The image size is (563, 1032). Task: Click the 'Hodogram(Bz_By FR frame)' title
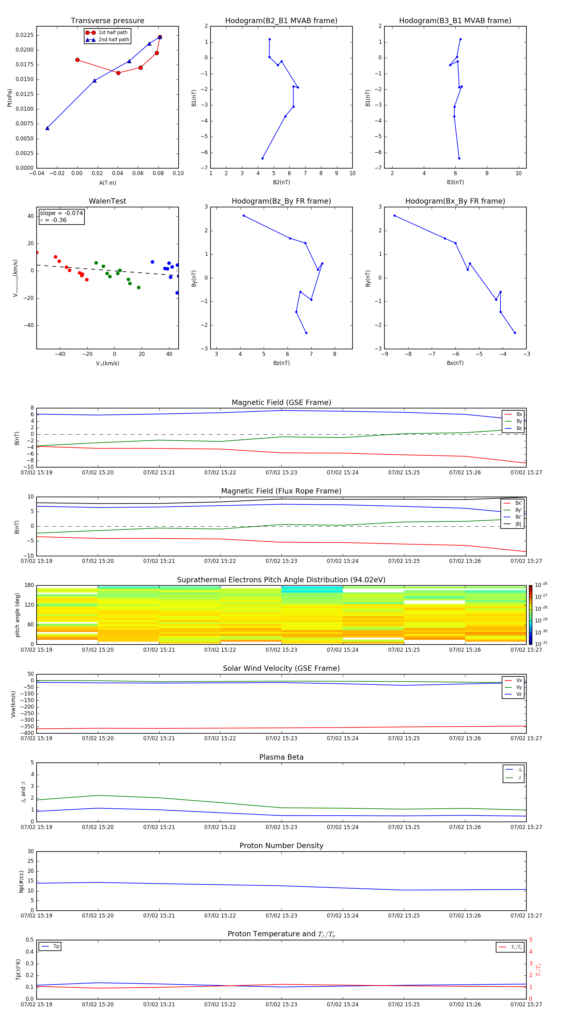281,201
